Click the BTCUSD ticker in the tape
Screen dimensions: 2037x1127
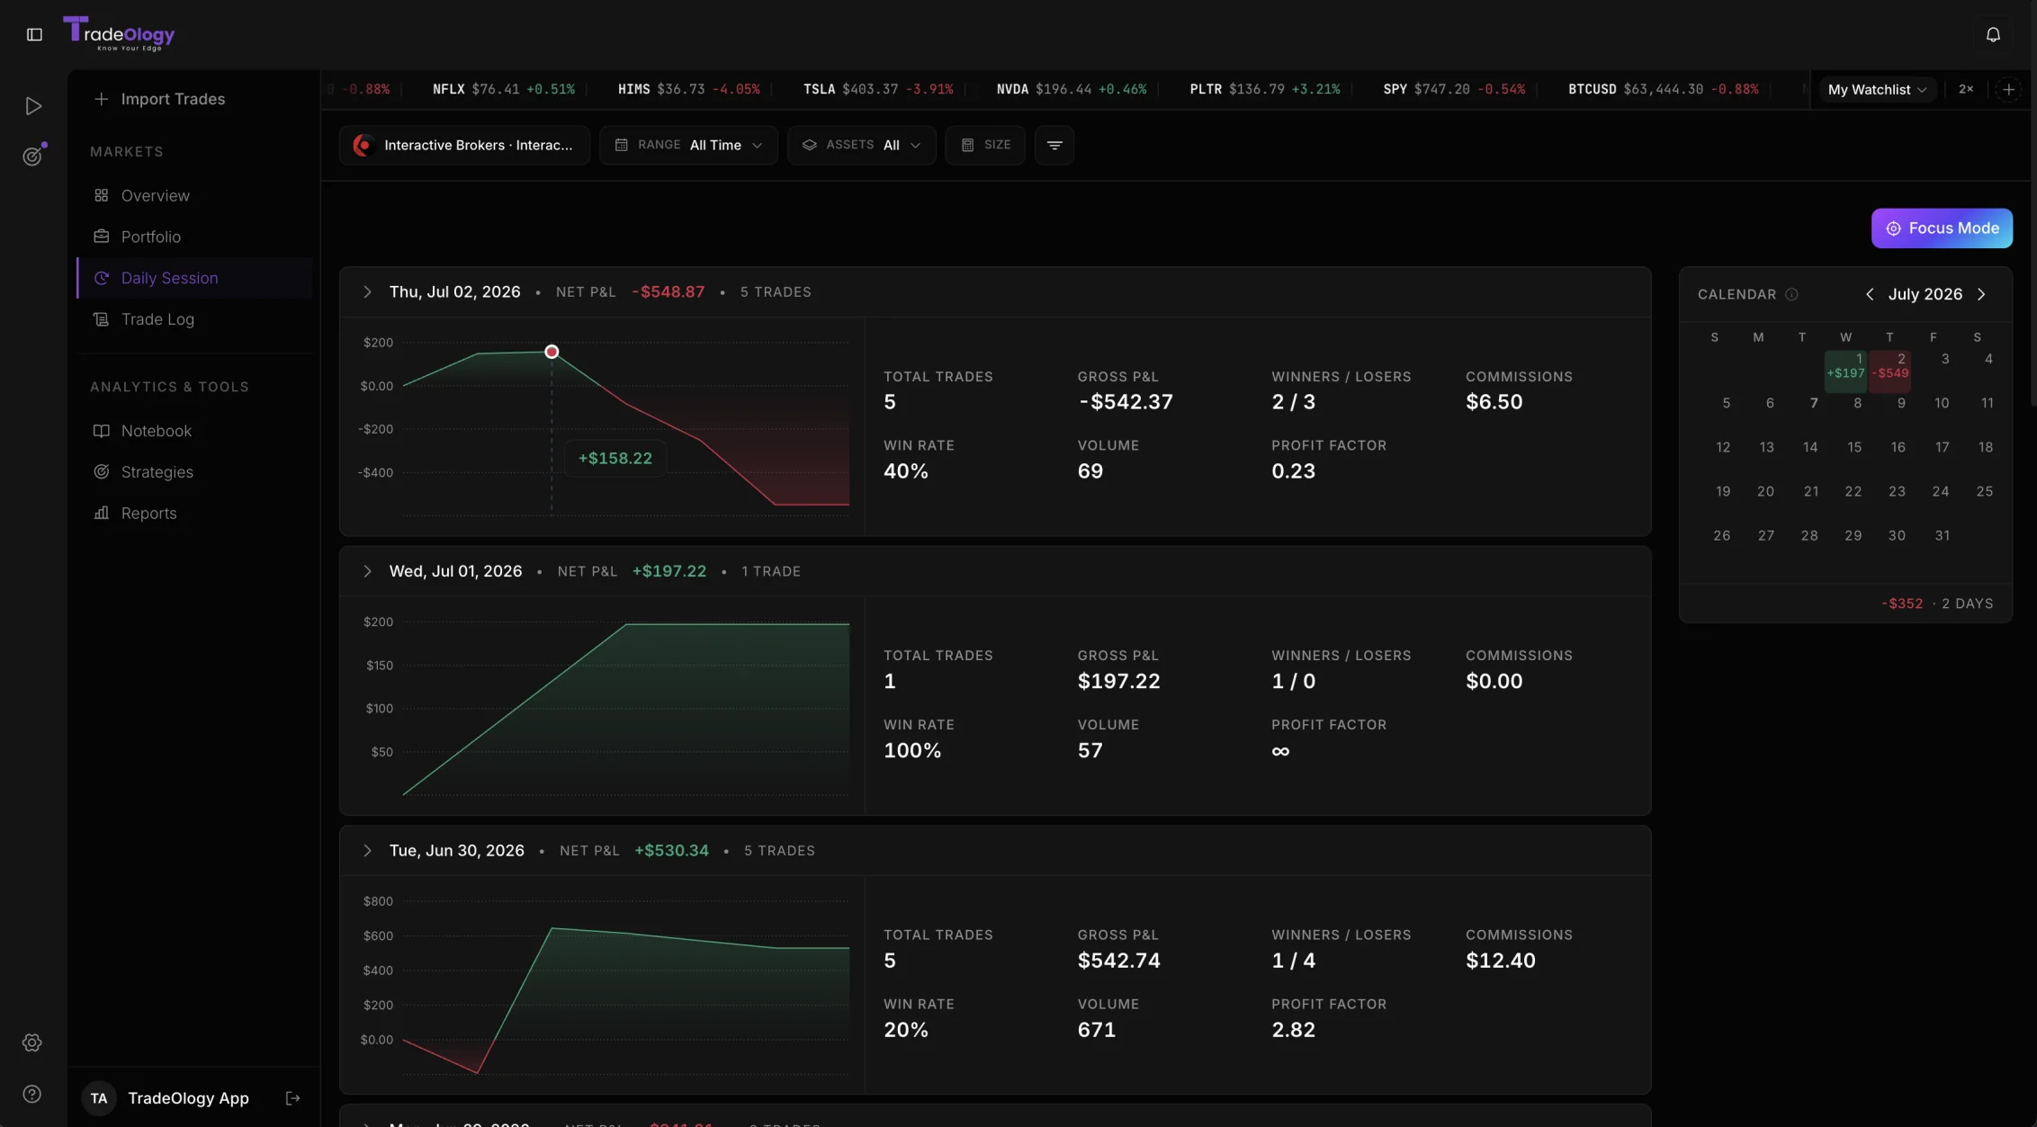(x=1663, y=89)
